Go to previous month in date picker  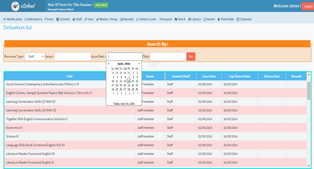pos(109,64)
